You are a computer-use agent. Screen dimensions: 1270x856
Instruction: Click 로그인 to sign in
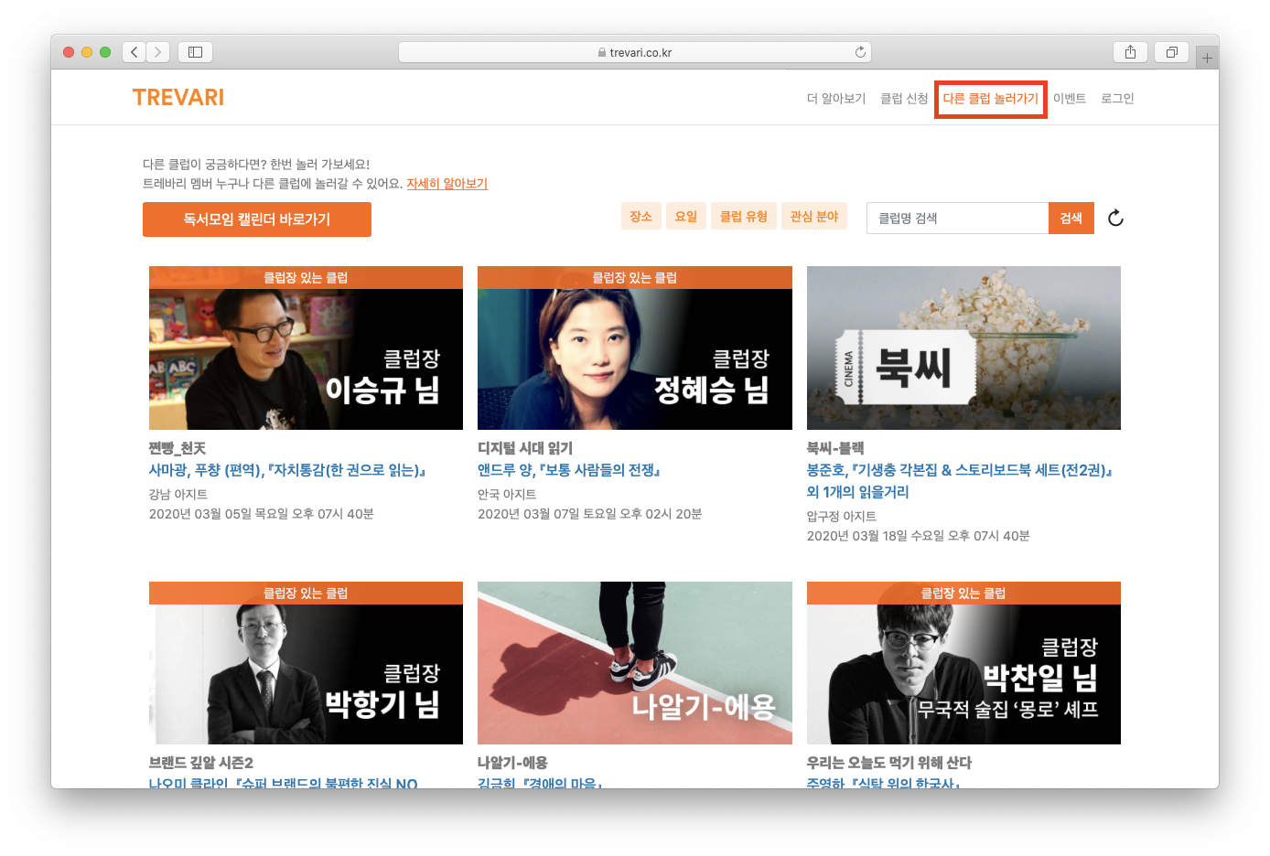click(x=1117, y=98)
